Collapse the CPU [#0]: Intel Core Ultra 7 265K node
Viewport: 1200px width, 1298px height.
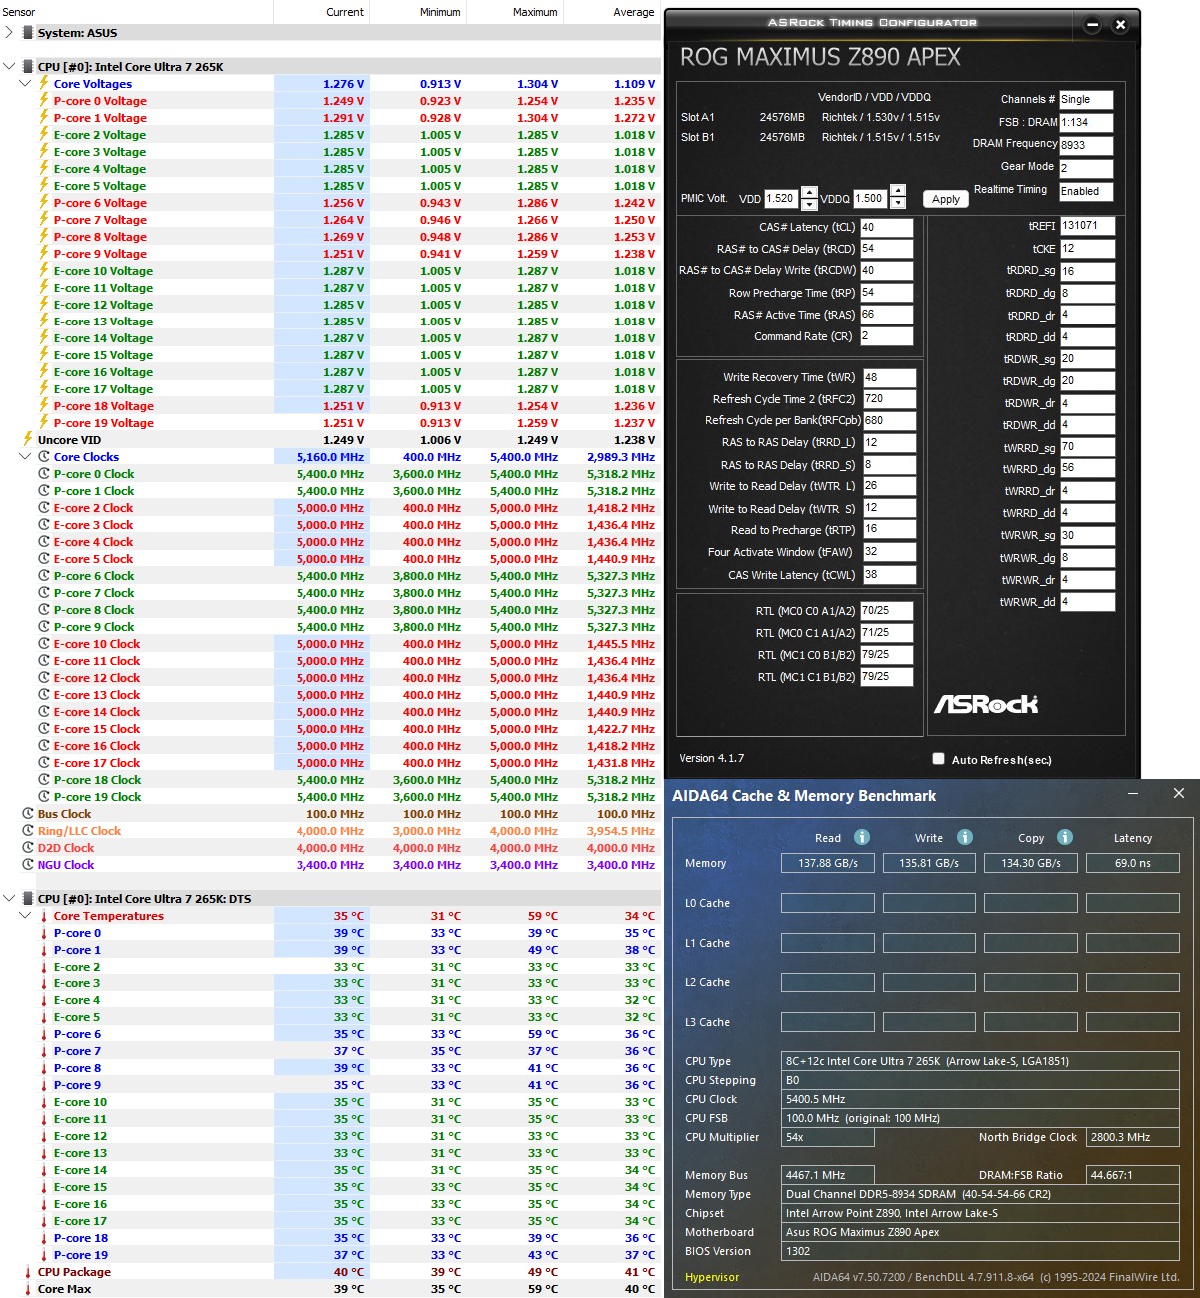click(x=9, y=67)
